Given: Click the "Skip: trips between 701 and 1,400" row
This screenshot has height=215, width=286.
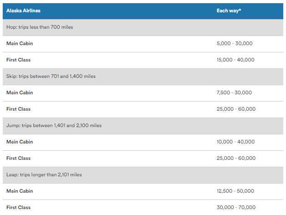Looking at the screenshot, I should (x=51, y=77).
